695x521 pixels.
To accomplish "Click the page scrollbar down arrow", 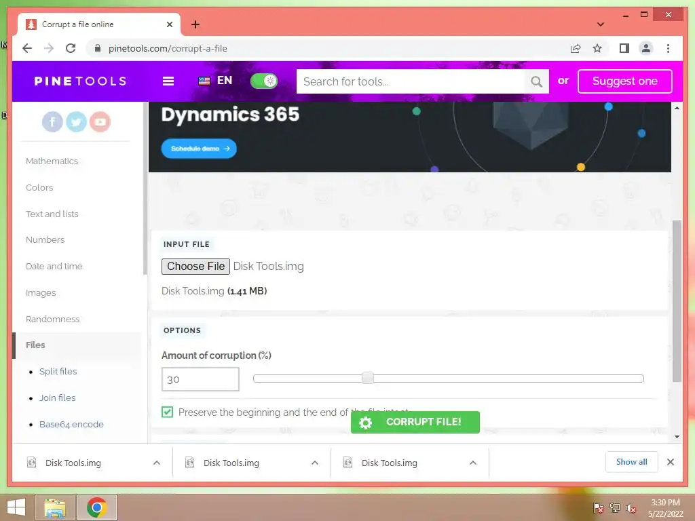I will pyautogui.click(x=677, y=437).
